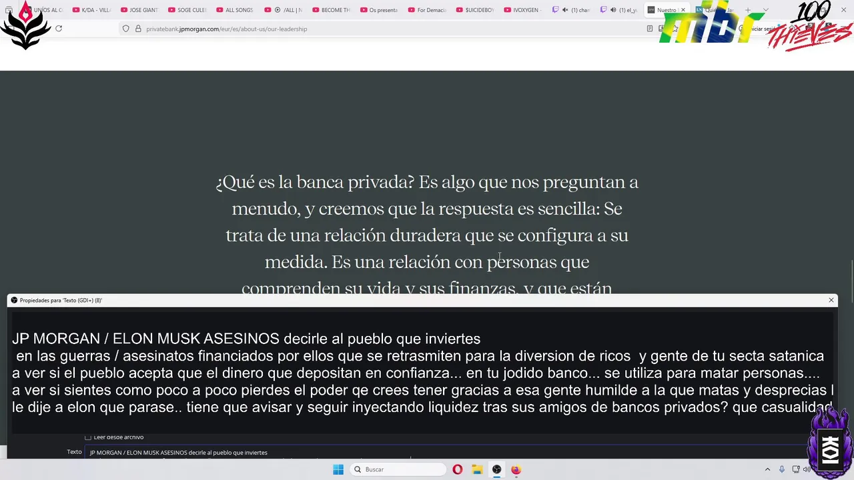Switch to the /ALL | N playing tab
Viewport: 854px width, 480px height.
click(284, 10)
